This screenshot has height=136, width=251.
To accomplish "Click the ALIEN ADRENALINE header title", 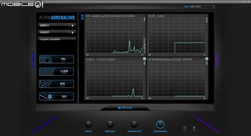I will coord(57,18).
